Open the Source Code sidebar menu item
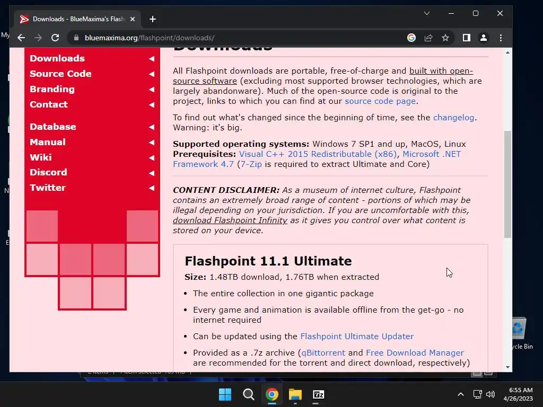The width and height of the screenshot is (543, 407). [x=60, y=74]
